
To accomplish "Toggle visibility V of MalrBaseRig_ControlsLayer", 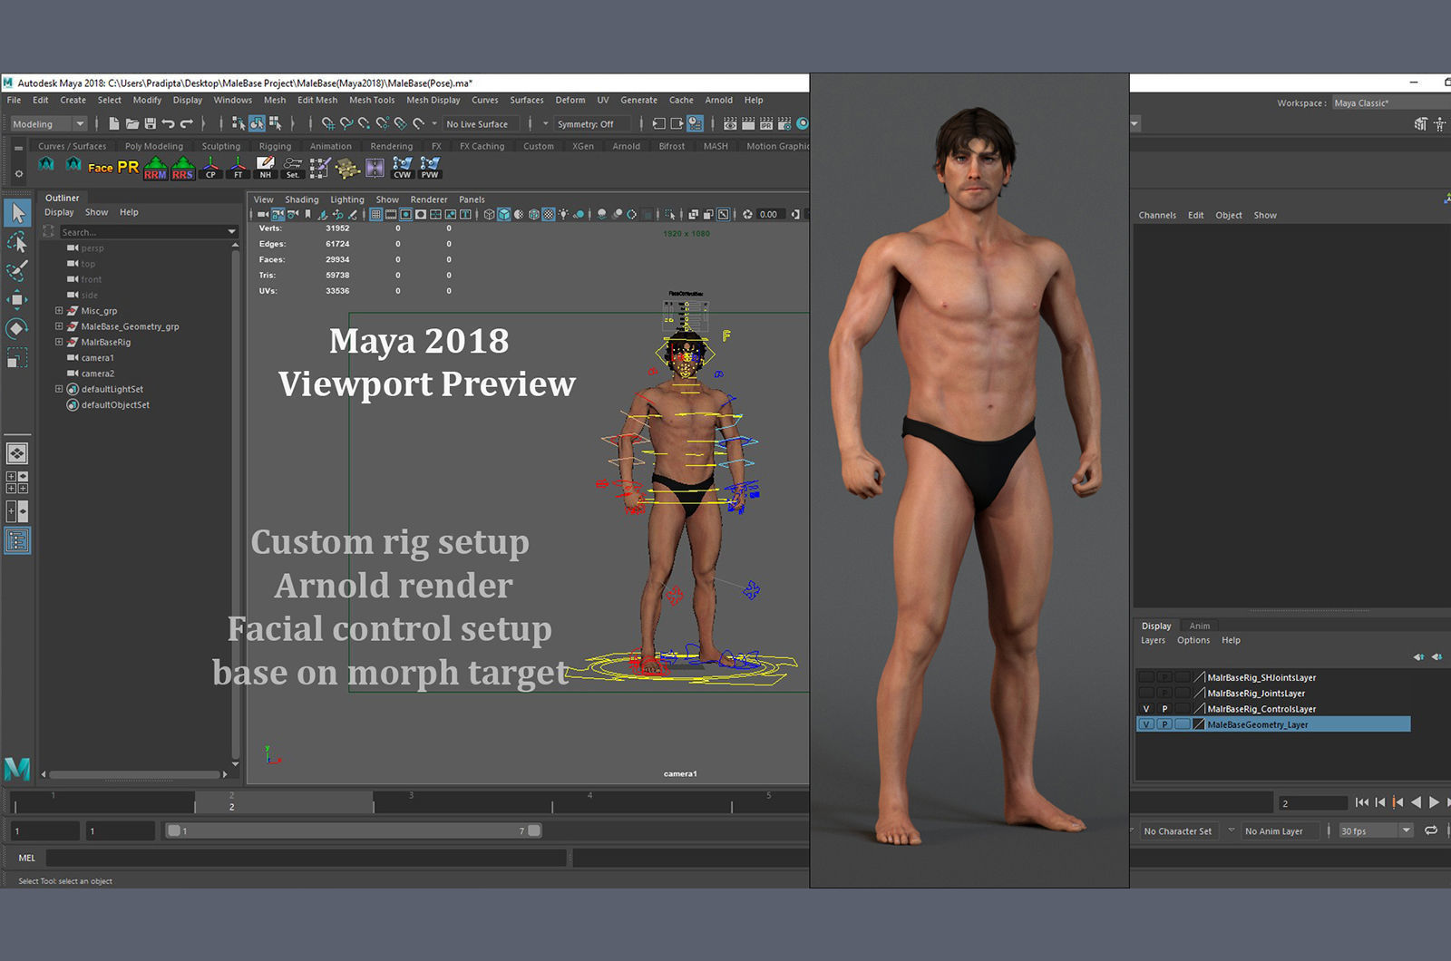I will [1146, 709].
